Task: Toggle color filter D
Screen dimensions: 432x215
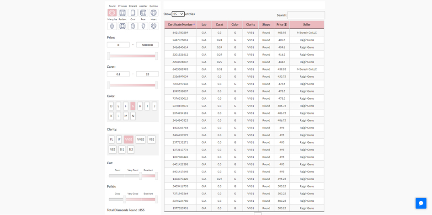Action: [111, 106]
